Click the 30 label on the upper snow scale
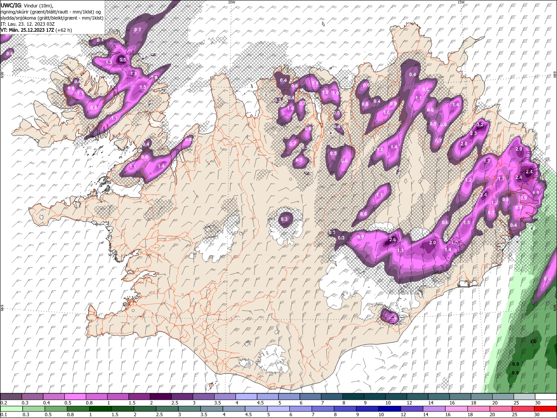 pyautogui.click(x=538, y=403)
